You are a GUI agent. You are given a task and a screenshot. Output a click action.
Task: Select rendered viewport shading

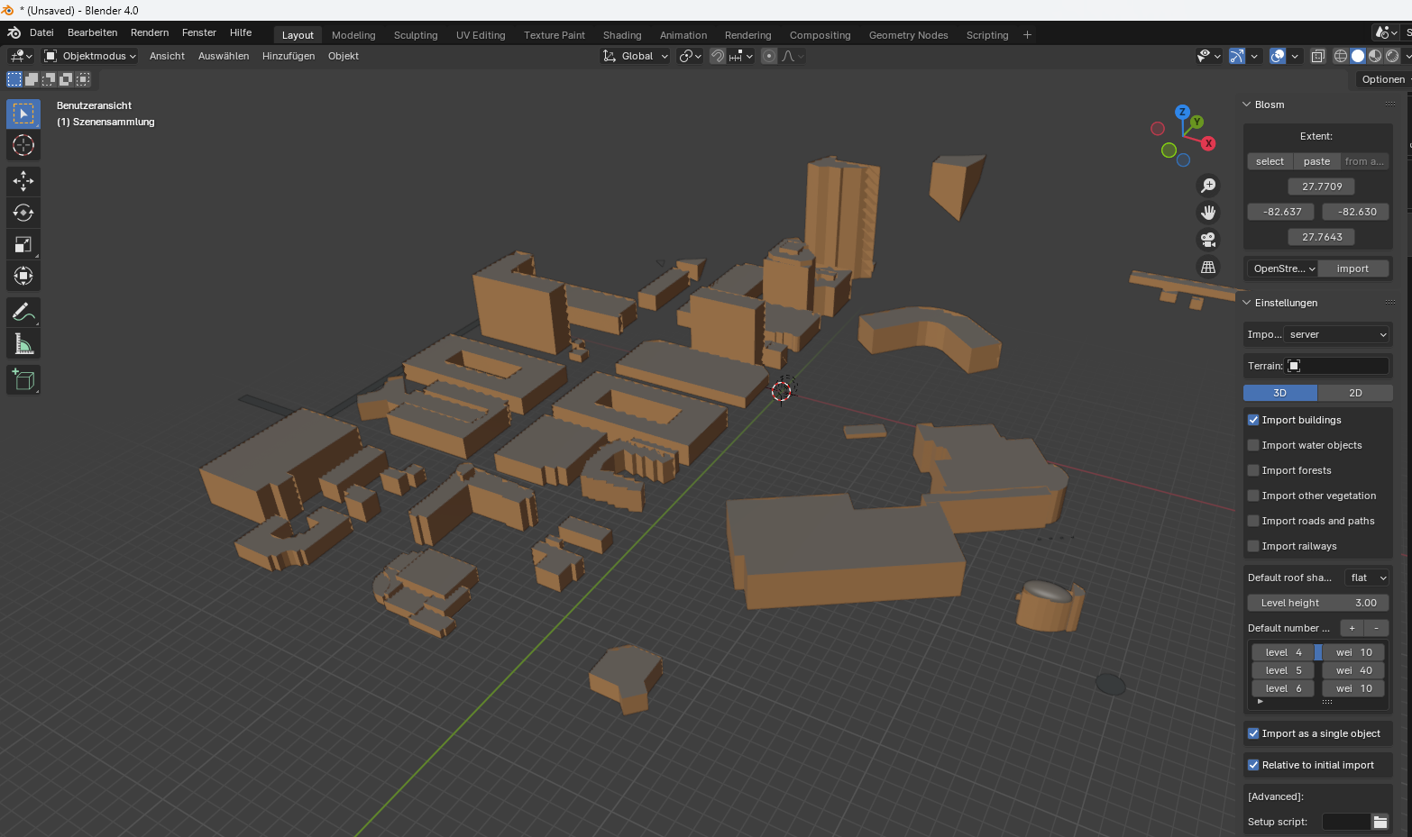1392,56
